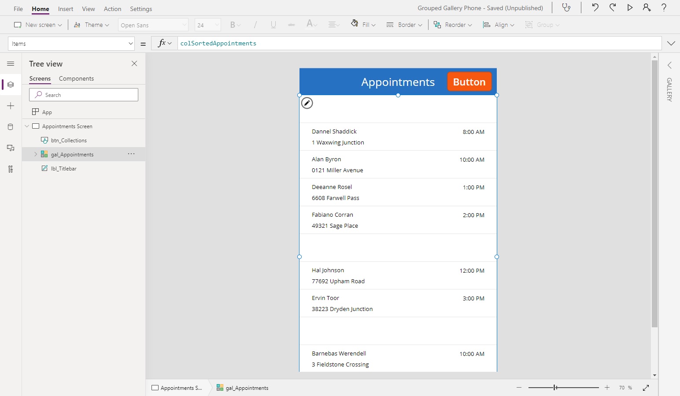Fit canvas to window icon
This screenshot has width=680, height=396.
646,388
